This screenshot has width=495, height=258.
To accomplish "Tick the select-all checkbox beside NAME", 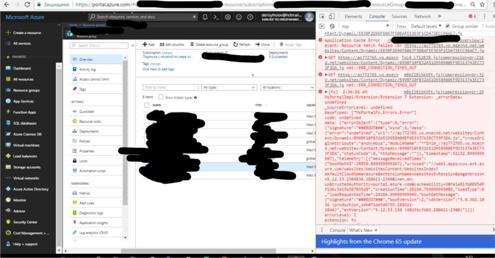I will click(x=147, y=105).
